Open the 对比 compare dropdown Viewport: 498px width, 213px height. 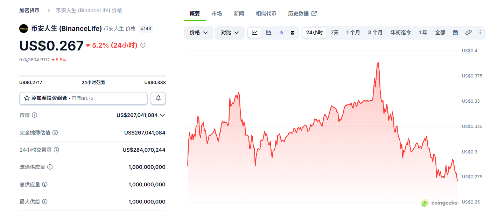[x=230, y=33]
